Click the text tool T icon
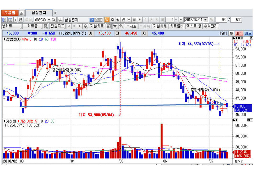 (x=15, y=20)
